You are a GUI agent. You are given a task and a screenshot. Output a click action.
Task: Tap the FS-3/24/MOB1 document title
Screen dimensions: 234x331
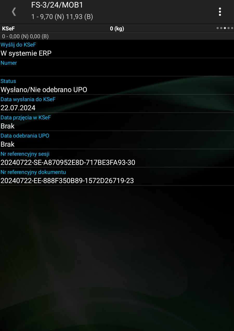(x=57, y=5)
